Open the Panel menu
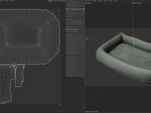 coord(115,1)
